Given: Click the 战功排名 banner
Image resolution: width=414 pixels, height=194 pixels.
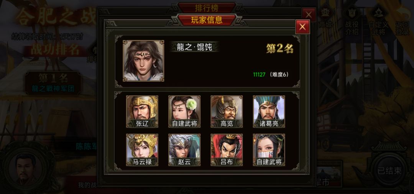Looking at the screenshot, I should (x=55, y=50).
